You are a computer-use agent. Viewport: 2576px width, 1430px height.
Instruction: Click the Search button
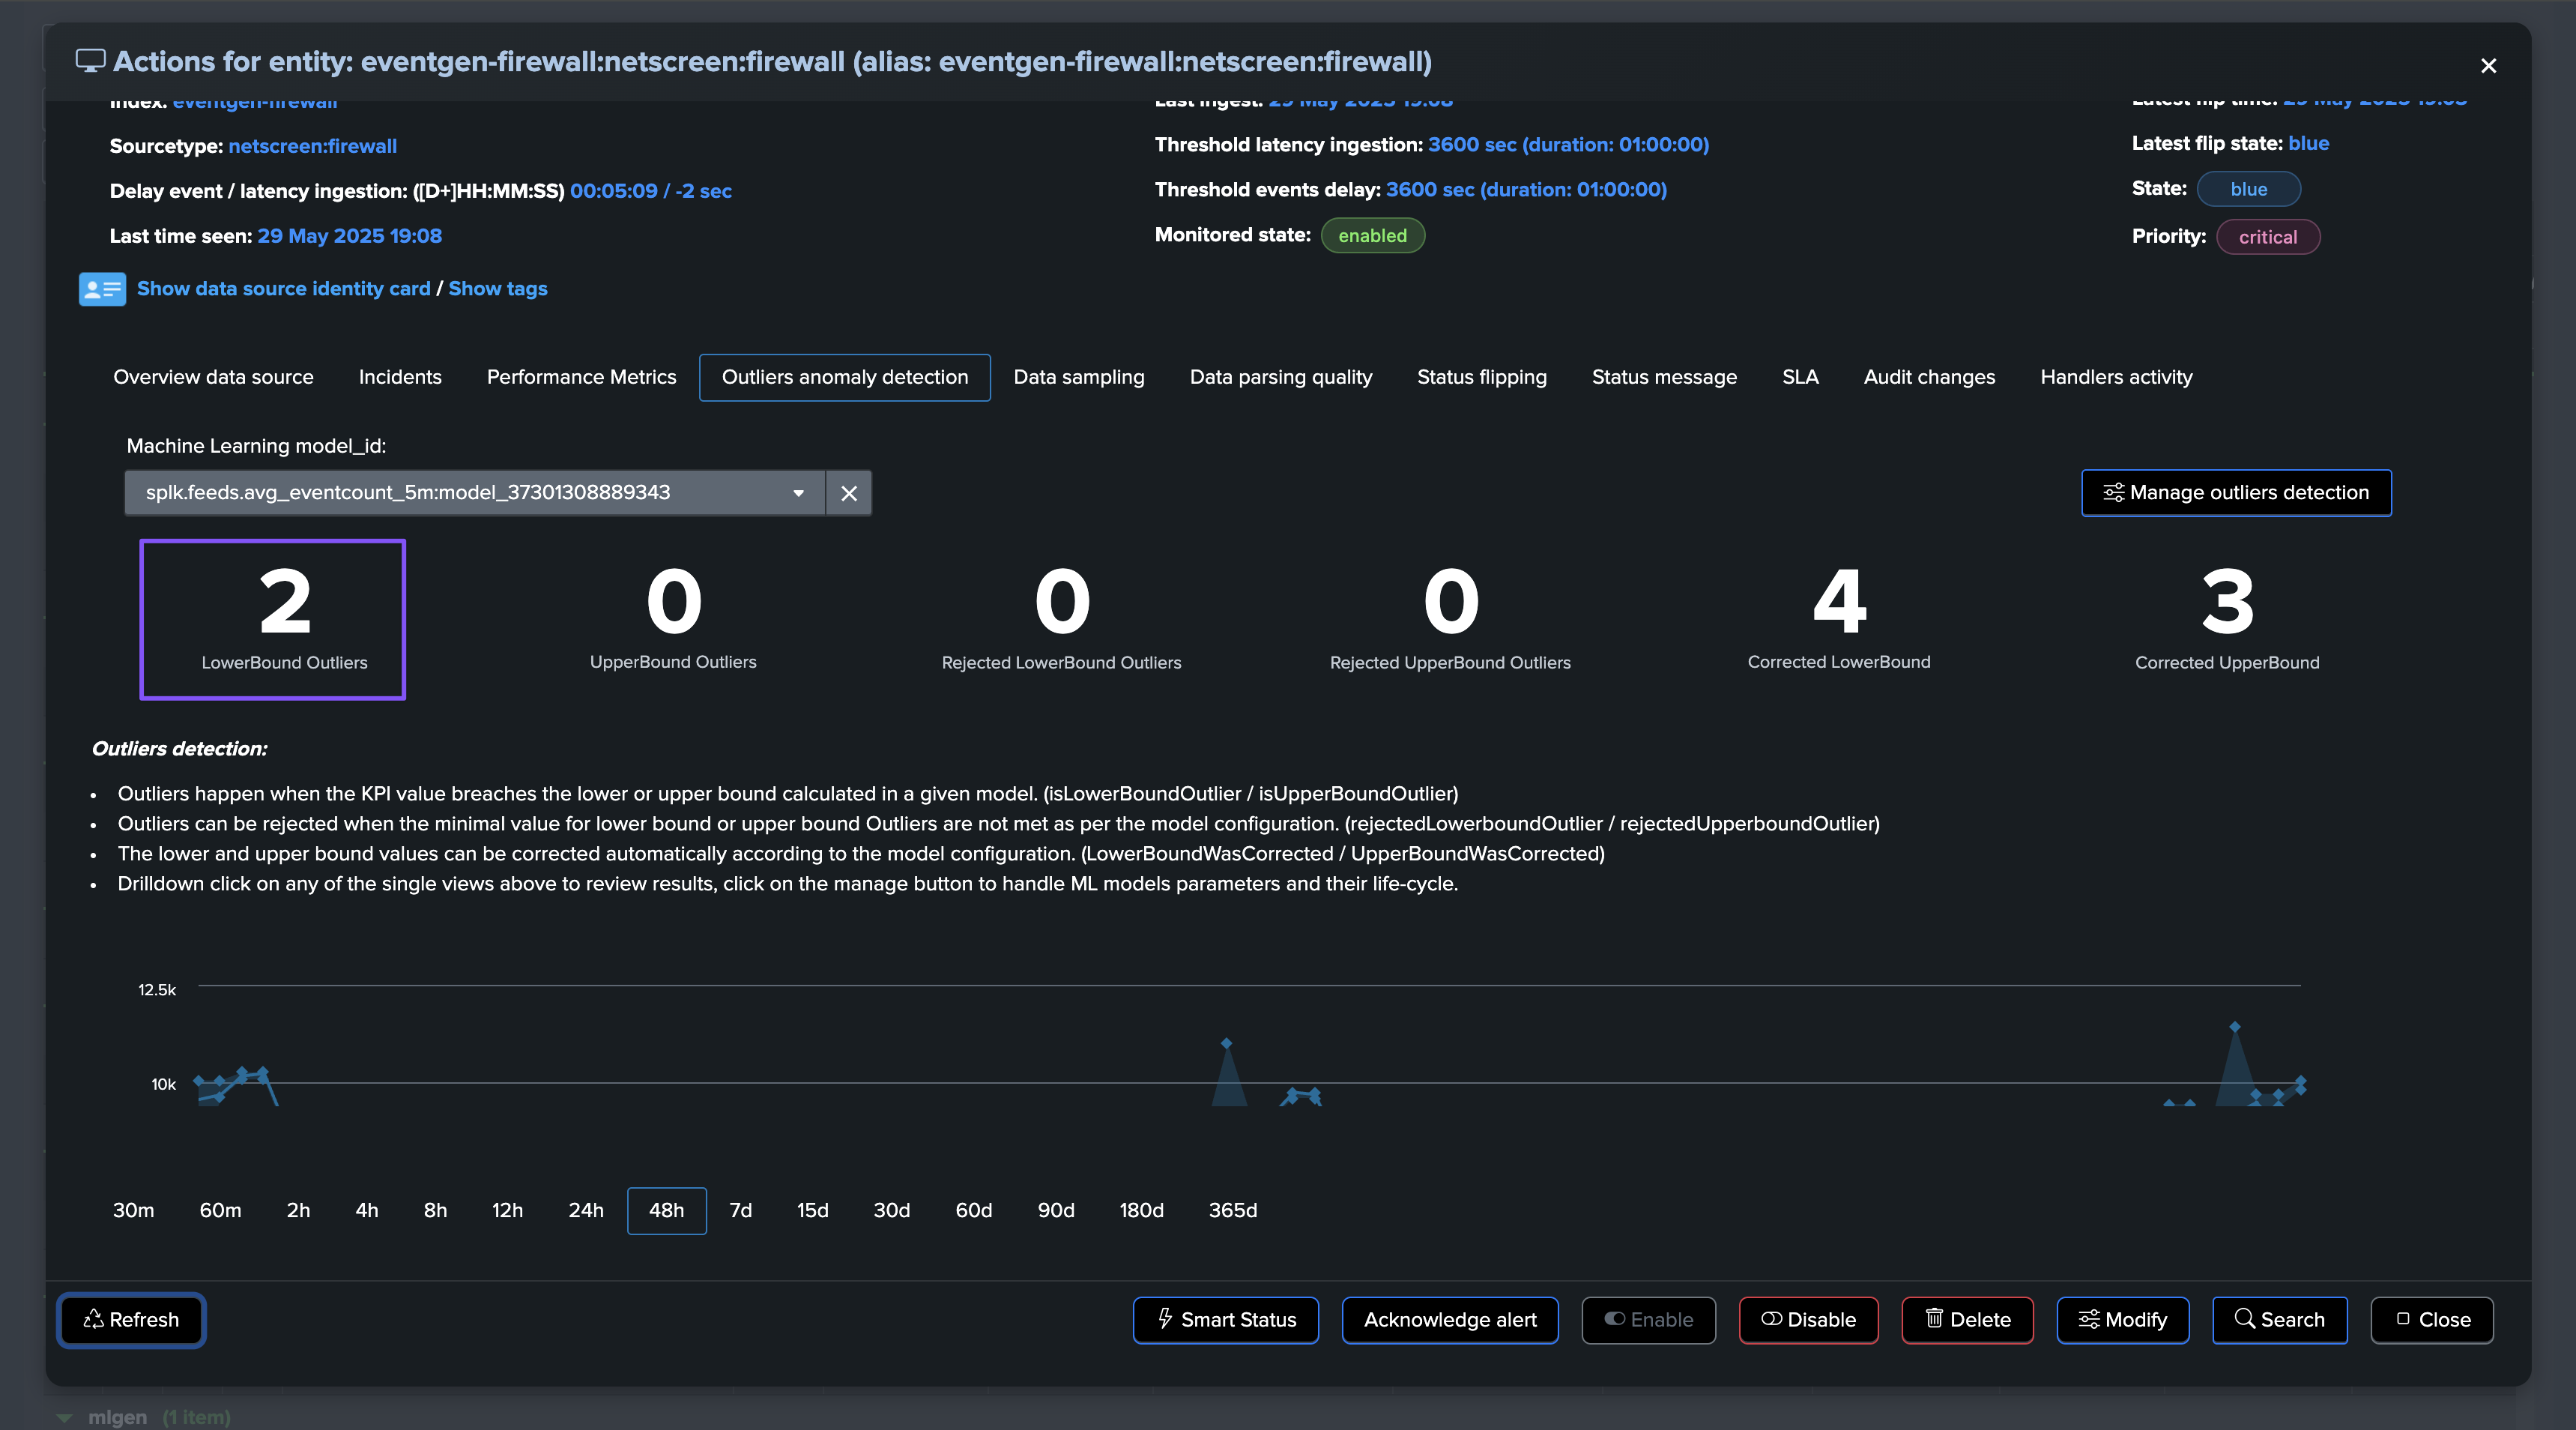2279,1320
